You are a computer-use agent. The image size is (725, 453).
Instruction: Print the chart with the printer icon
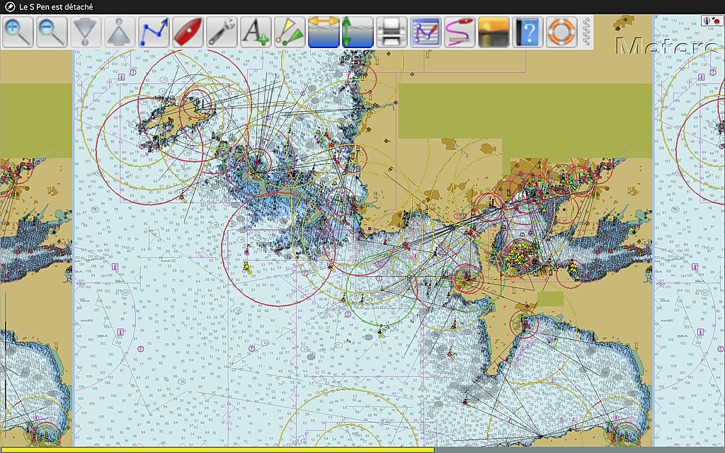[392, 32]
